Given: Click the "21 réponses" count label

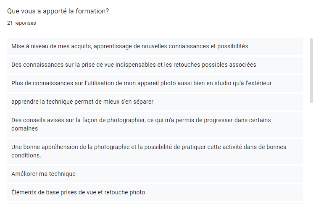Looking at the screenshot, I should 21,23.
